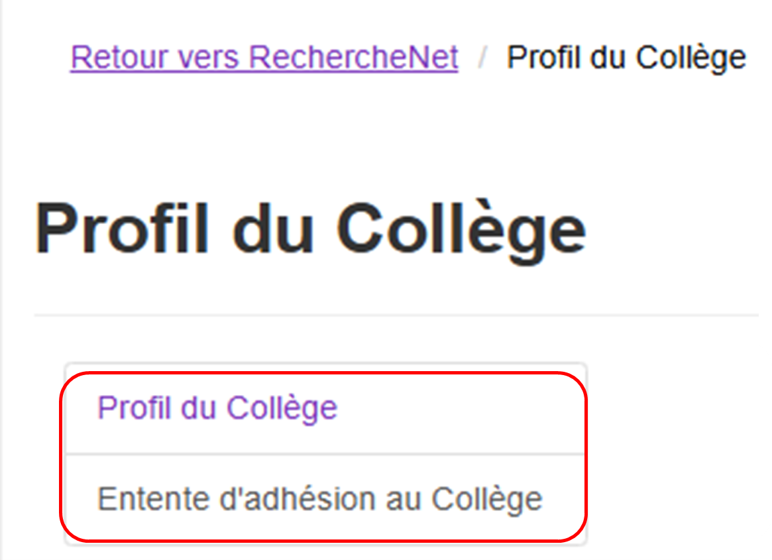Click the breadcrumb slash separator
Viewport: 772px width, 560px height.
(x=483, y=57)
